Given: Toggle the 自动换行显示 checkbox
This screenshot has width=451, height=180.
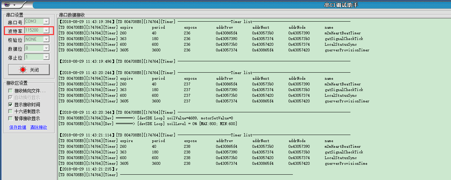Looking at the screenshot, I should point(10,98).
